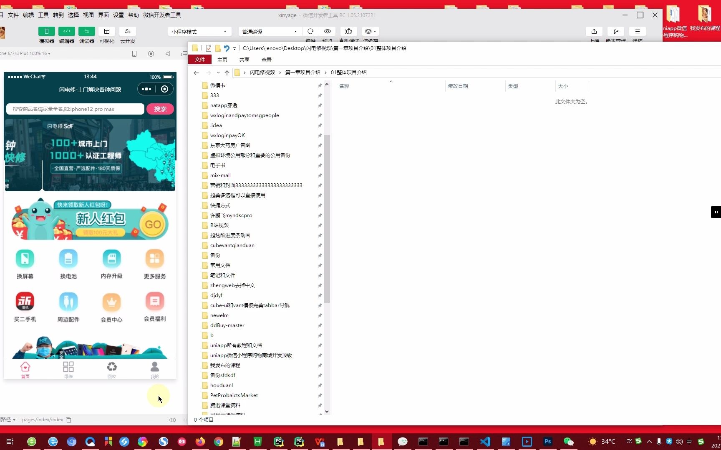Switch to the 回收 tab in tabbar
This screenshot has width=721, height=450.
(112, 370)
